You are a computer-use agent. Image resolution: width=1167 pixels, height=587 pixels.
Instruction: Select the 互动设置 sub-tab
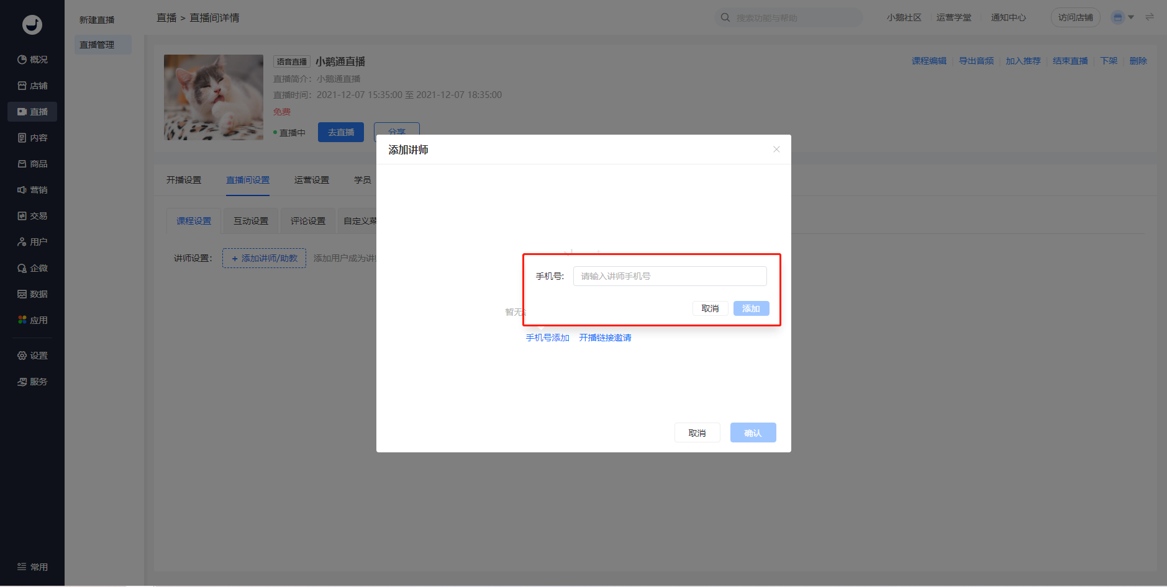tap(251, 221)
